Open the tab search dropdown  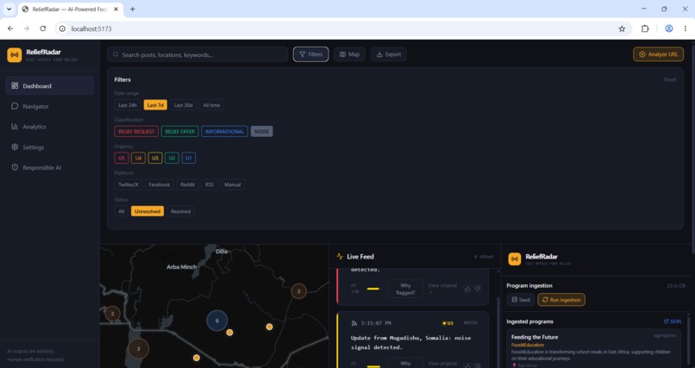coord(9,9)
